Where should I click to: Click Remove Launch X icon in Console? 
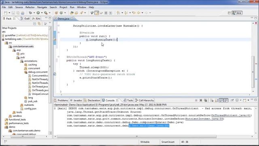(x=201, y=100)
